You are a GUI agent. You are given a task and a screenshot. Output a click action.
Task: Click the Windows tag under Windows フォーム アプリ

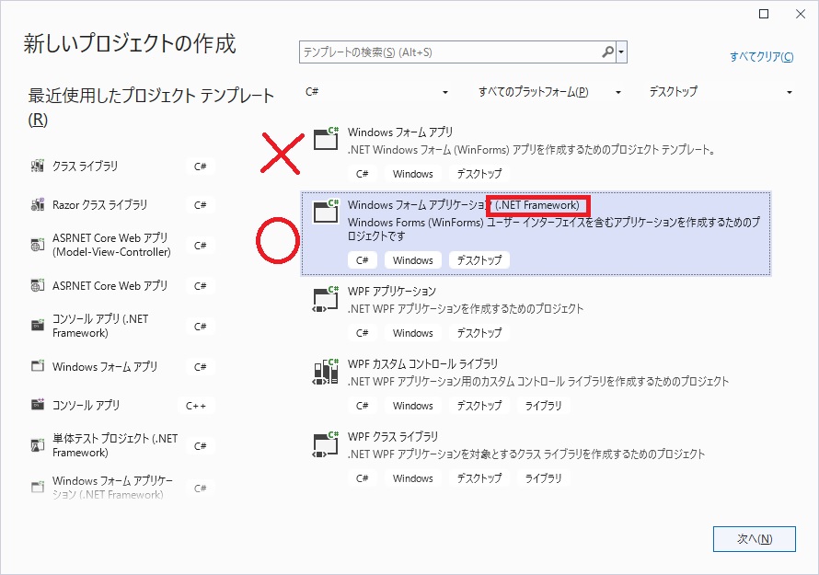tap(412, 174)
